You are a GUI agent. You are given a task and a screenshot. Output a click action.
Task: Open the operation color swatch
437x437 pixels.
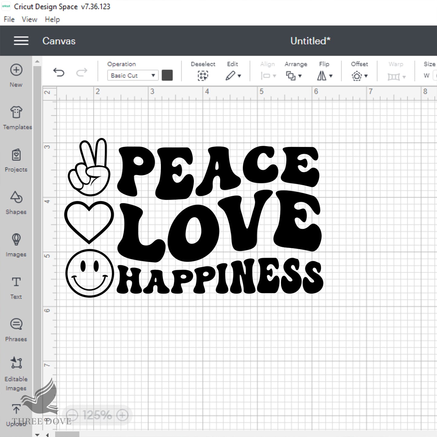click(167, 75)
